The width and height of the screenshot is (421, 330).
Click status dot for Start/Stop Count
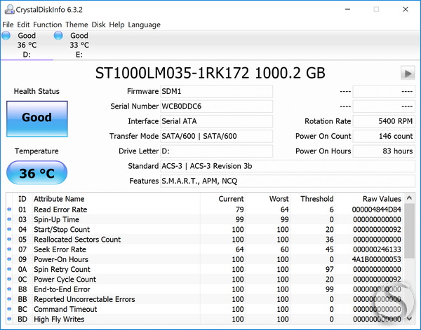pos(9,229)
